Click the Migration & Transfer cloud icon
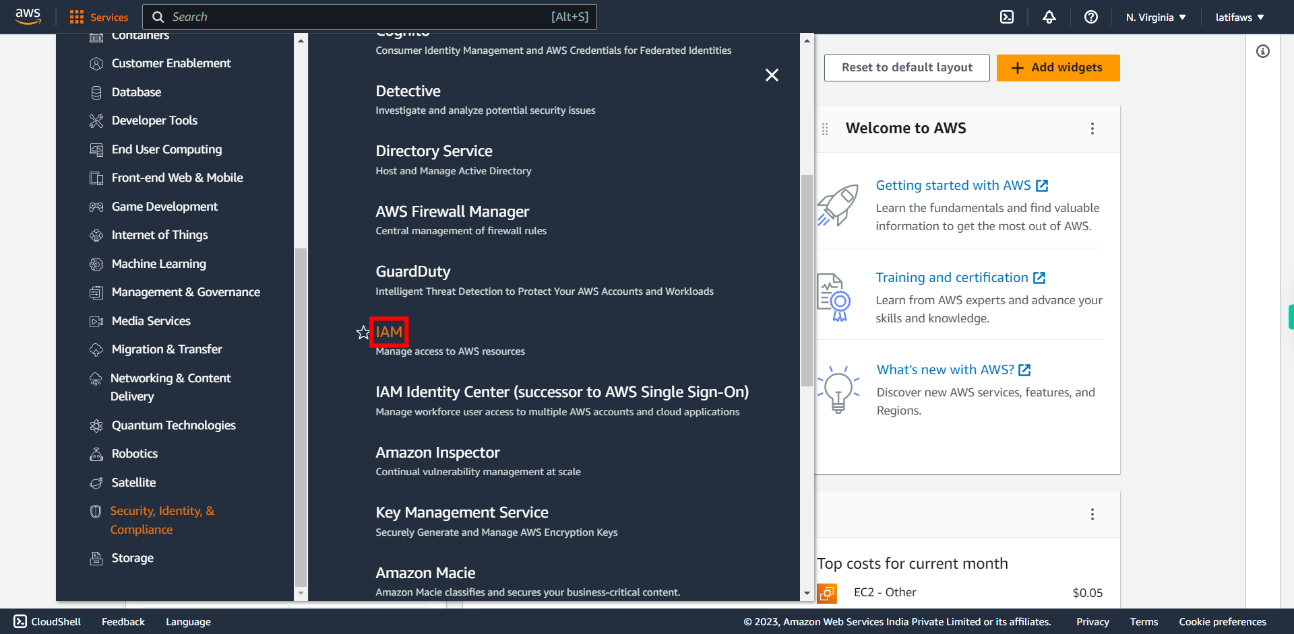This screenshot has height=634, width=1294. tap(96, 349)
